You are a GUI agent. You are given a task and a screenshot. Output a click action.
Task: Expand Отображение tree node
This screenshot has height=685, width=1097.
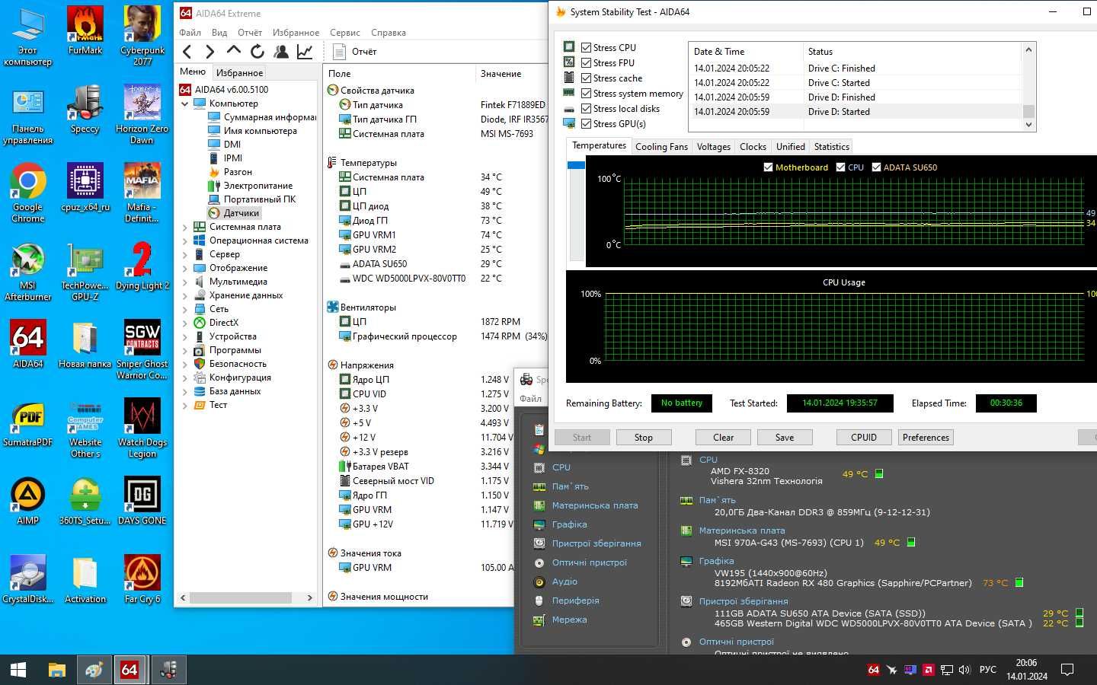coord(184,268)
